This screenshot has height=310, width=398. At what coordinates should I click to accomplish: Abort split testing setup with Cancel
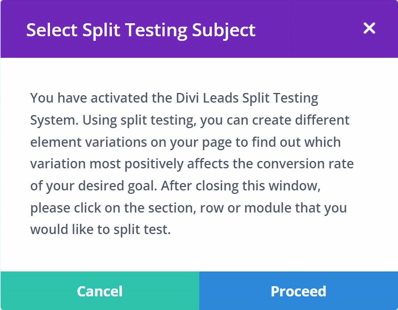click(100, 291)
